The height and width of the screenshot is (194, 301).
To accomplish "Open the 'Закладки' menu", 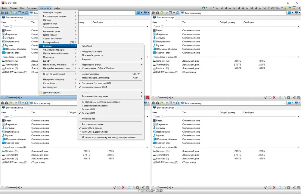I will 32,8.
